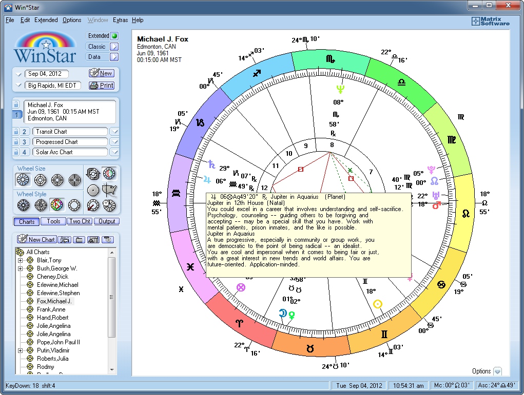The image size is (524, 395).
Task: Click the blue Moon crescent glyph
Action: (283, 313)
